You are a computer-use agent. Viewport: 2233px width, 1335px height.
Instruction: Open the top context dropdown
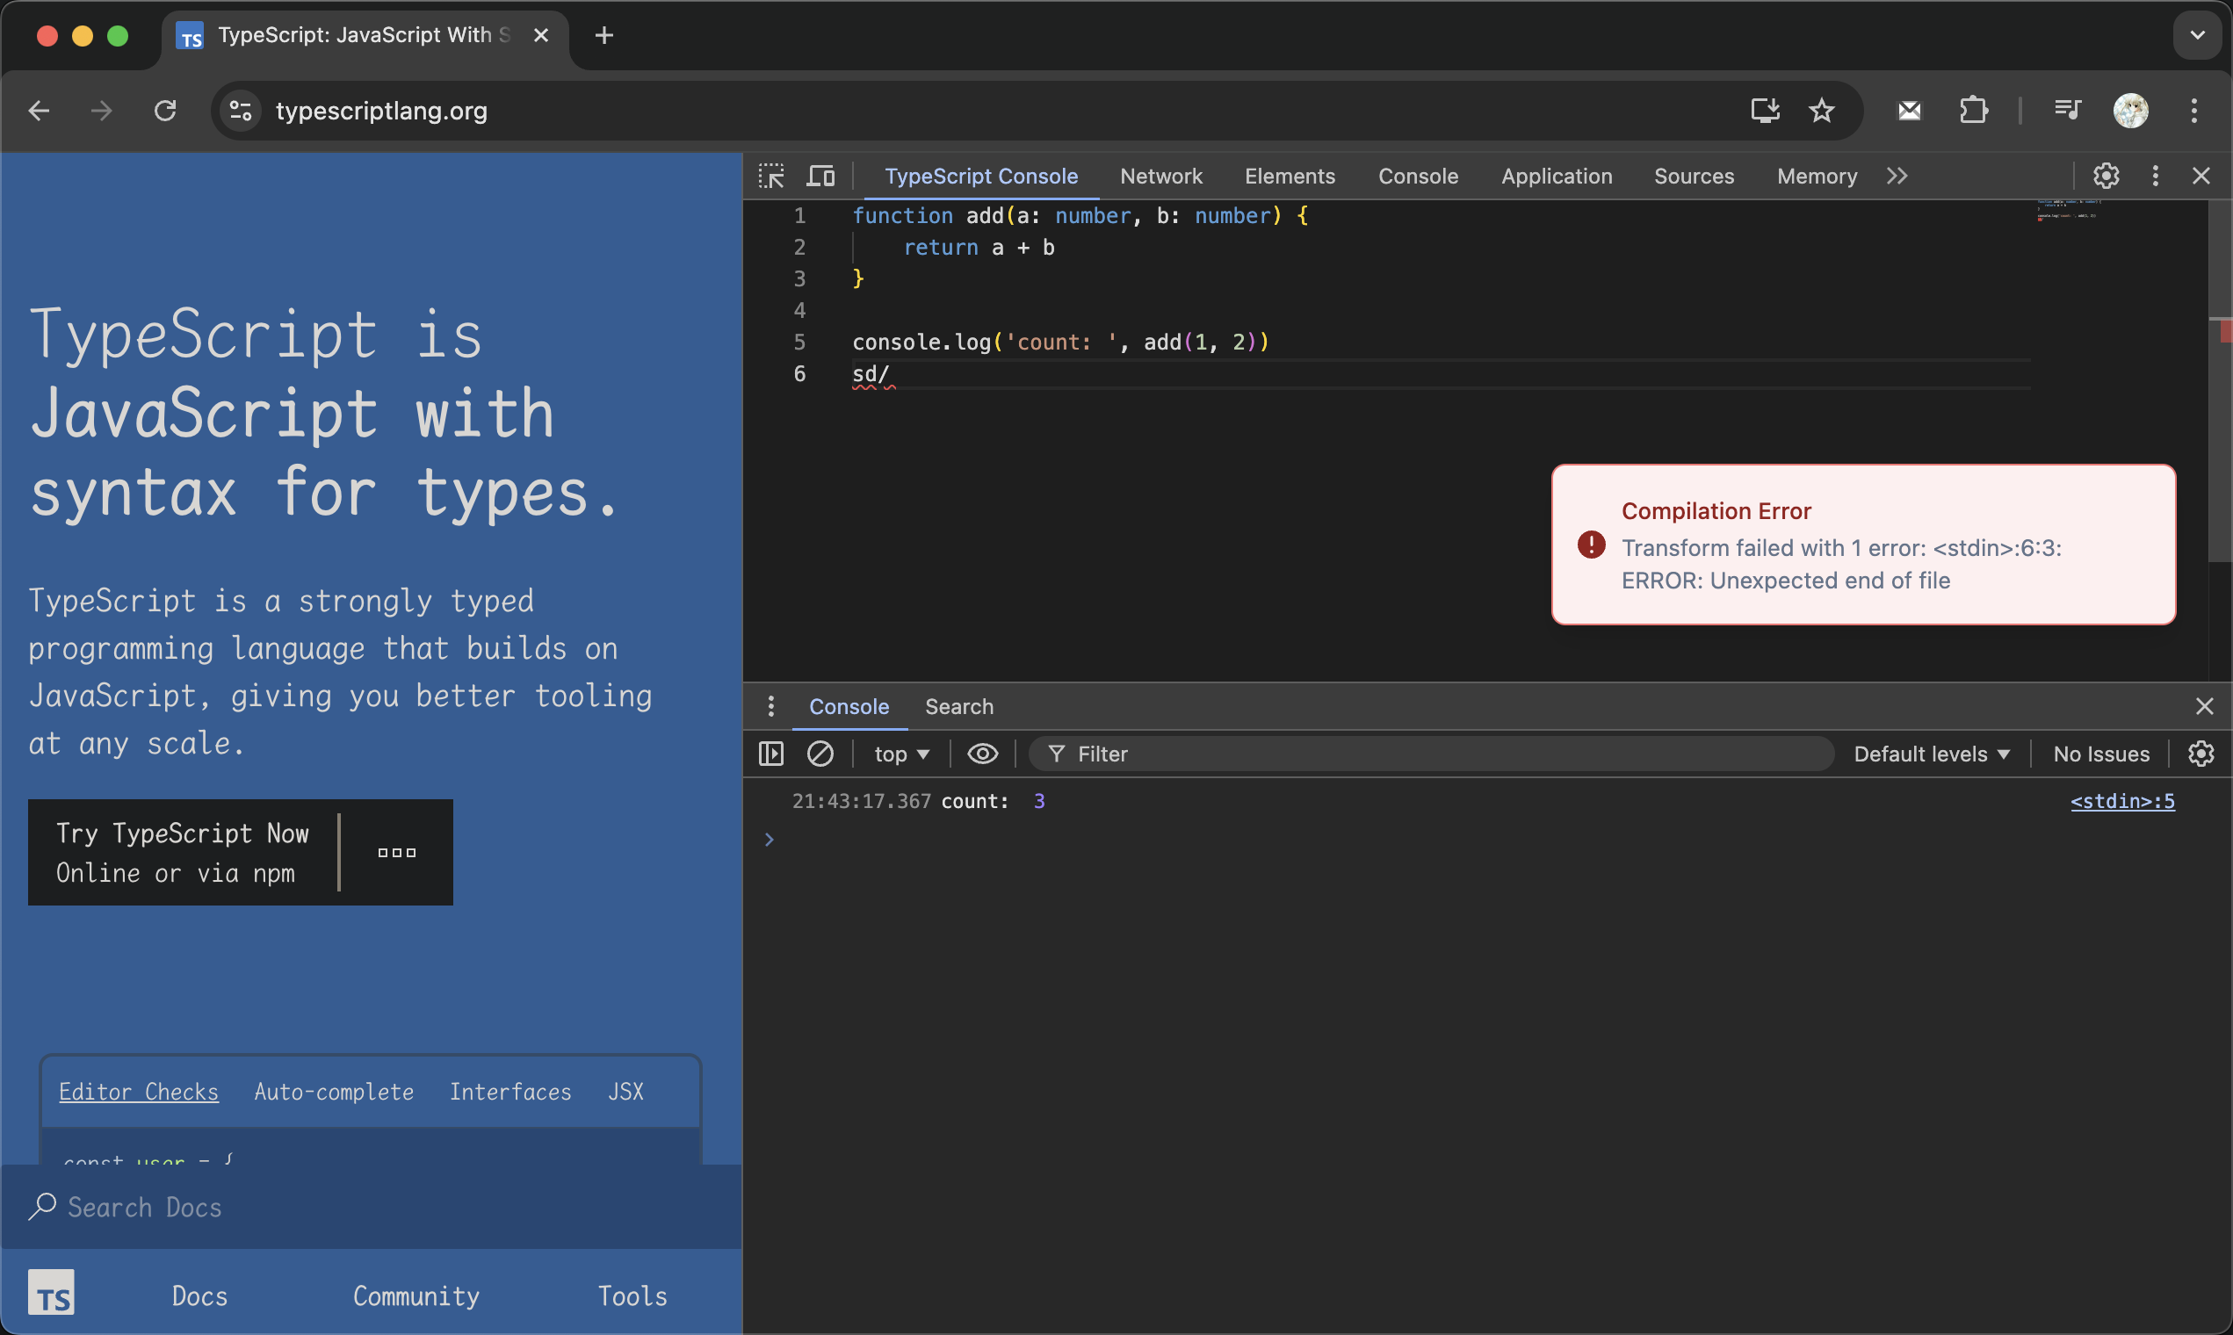[901, 754]
